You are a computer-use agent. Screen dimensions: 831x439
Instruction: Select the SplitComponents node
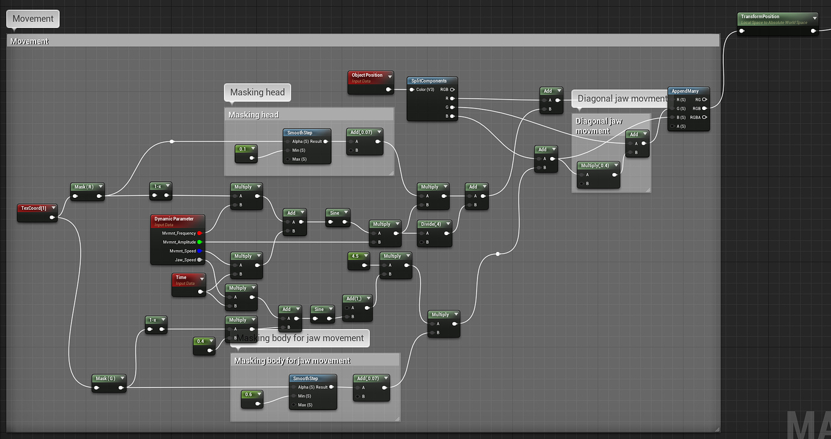431,80
